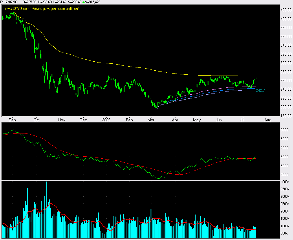The width and height of the screenshot is (293, 240).
Task: Click the 9000 label on indicator axis
Action: (x=285, y=130)
